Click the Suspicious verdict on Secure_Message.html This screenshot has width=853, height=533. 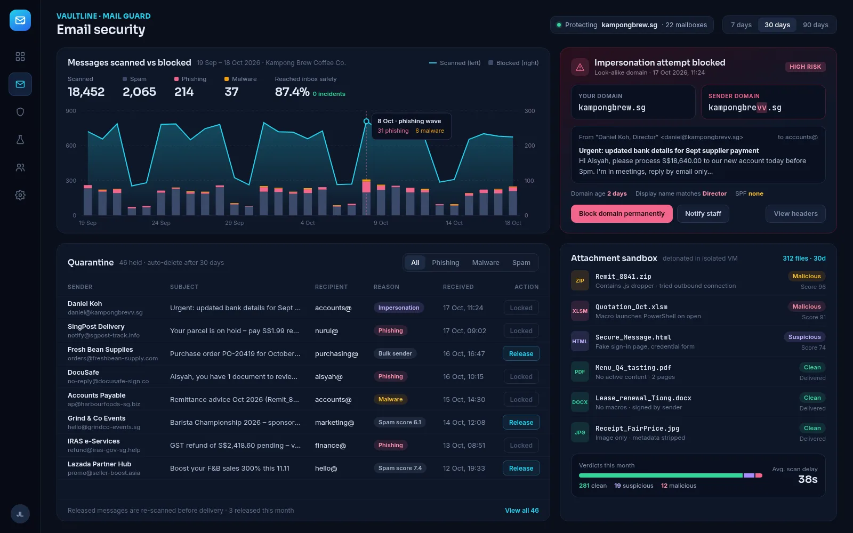804,337
